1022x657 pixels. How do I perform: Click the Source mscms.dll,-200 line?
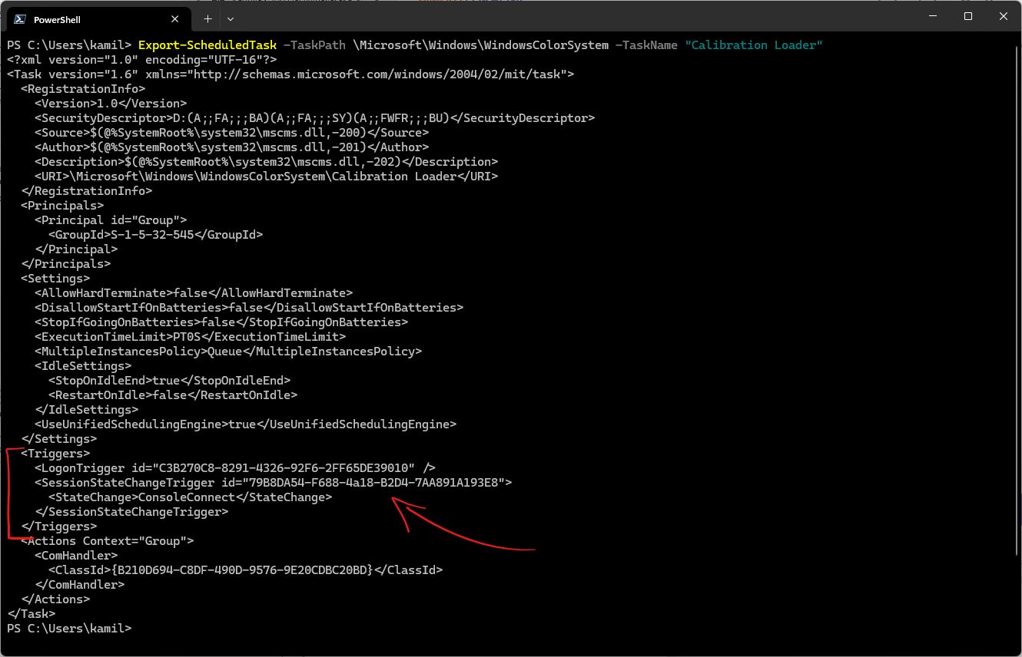232,133
